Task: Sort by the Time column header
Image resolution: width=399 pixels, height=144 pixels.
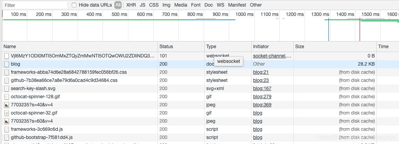Action: (x=388, y=47)
